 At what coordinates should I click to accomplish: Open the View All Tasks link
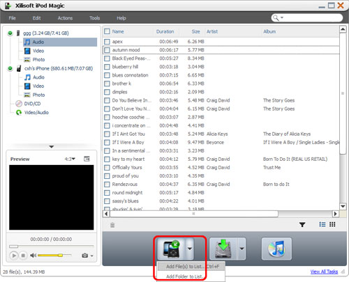pyautogui.click(x=324, y=272)
